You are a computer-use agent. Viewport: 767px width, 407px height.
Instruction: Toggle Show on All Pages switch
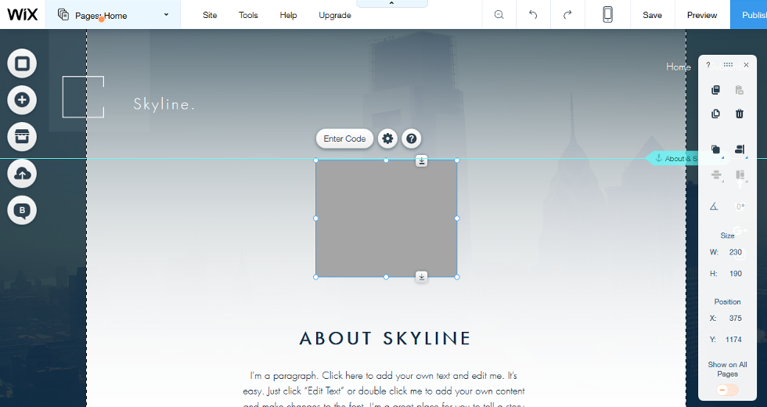[x=727, y=390]
